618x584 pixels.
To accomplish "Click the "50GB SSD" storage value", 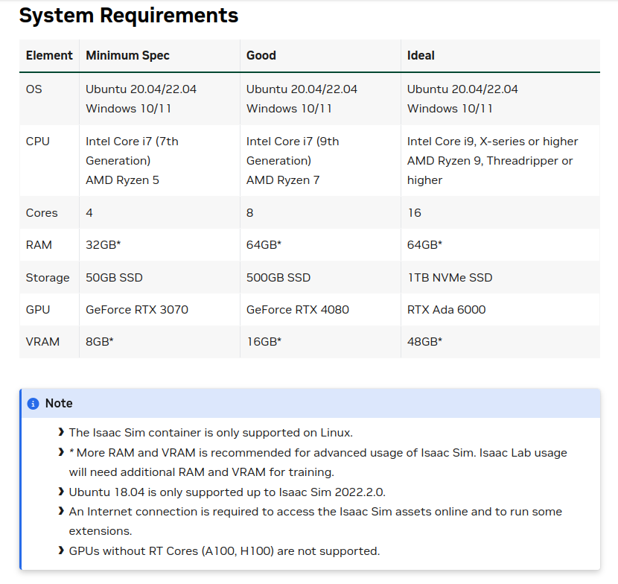I will pos(115,278).
